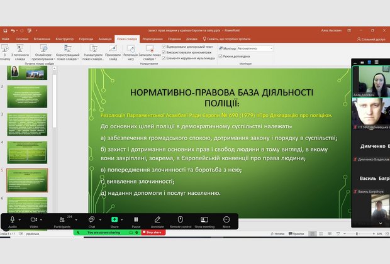Viewport: 390px width, 264px height.
Task: Open the Zoom Participants panel
Action: [62, 219]
